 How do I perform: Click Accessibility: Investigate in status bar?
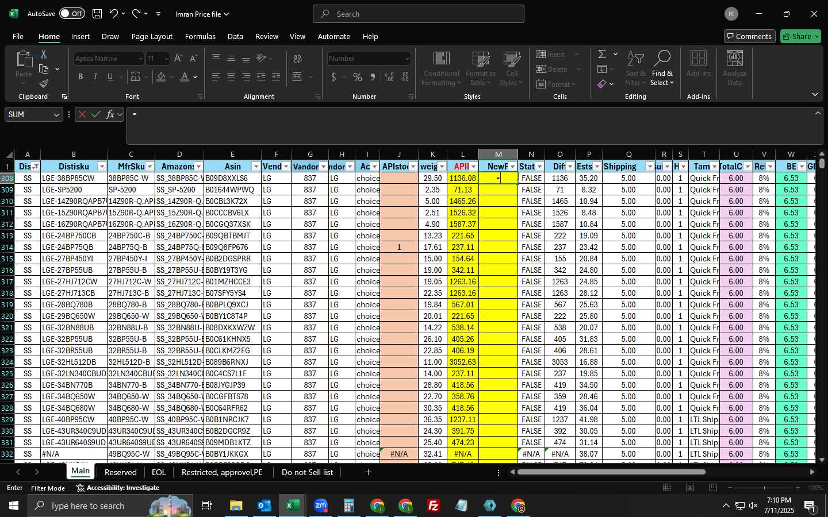118,488
